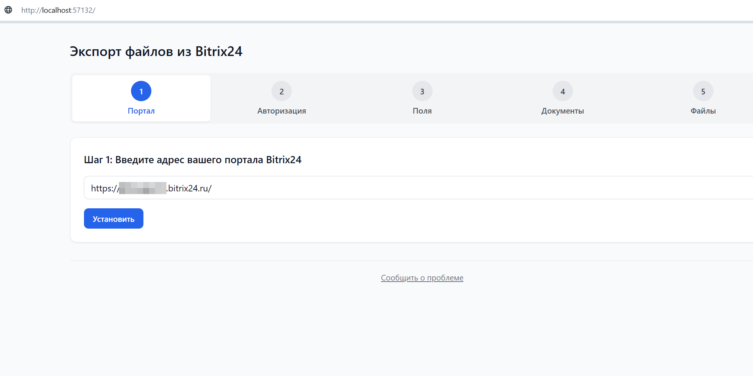
Task: Click the empty area of the portal address field
Action: 452,188
